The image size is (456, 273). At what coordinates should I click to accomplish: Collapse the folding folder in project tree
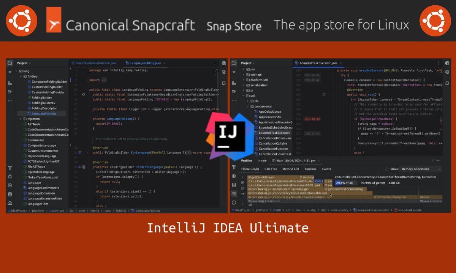(20, 76)
